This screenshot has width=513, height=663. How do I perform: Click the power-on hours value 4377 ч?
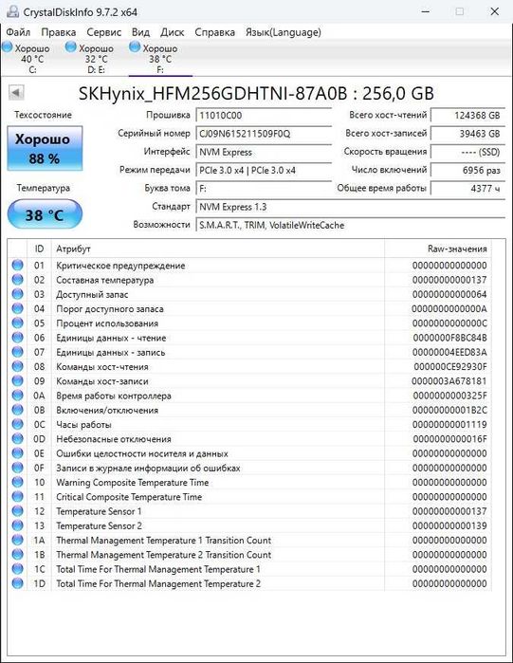(x=467, y=188)
